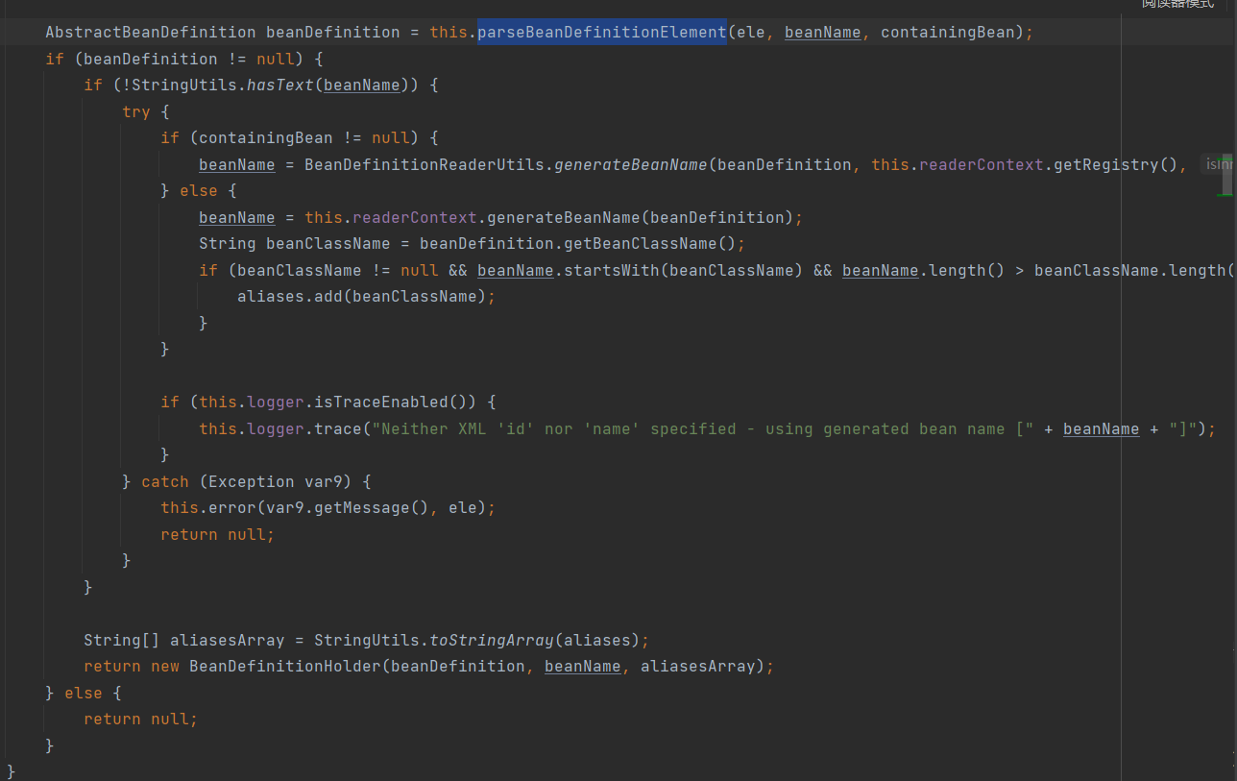Click the AbstractBeanDefinition type name

point(151,32)
